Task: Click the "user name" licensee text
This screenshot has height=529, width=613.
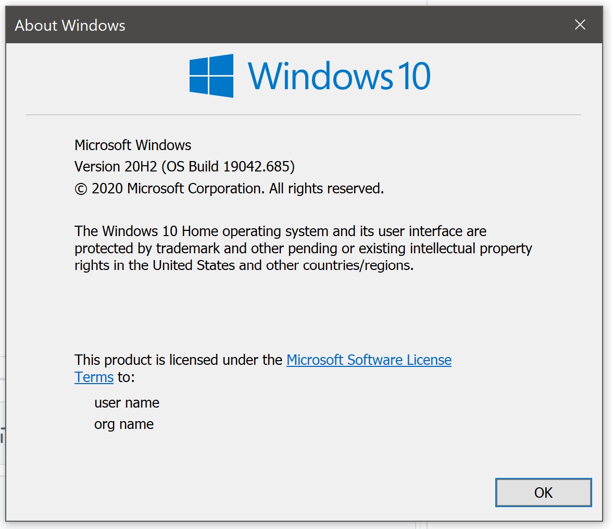Action: click(x=127, y=403)
